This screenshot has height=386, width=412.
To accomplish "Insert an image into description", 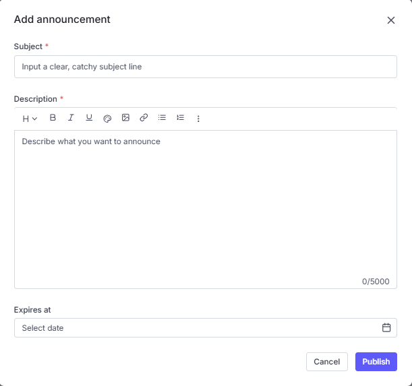I will tap(125, 118).
